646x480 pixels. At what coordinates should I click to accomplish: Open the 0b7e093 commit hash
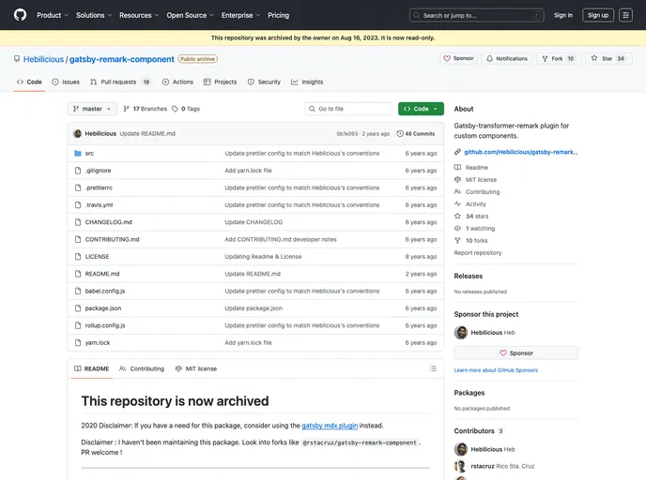pyautogui.click(x=346, y=134)
